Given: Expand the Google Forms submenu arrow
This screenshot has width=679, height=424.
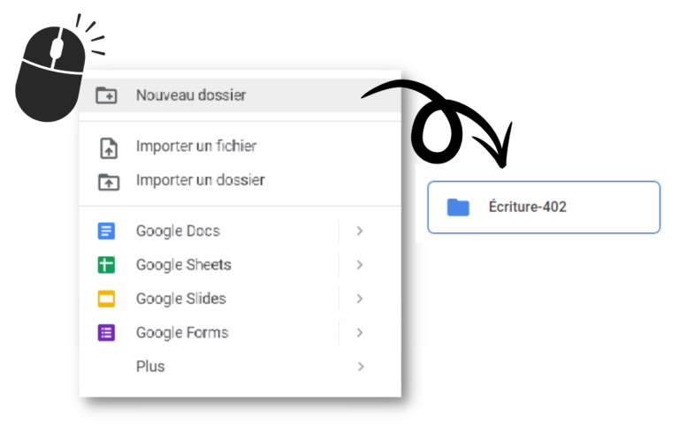Looking at the screenshot, I should [x=360, y=333].
